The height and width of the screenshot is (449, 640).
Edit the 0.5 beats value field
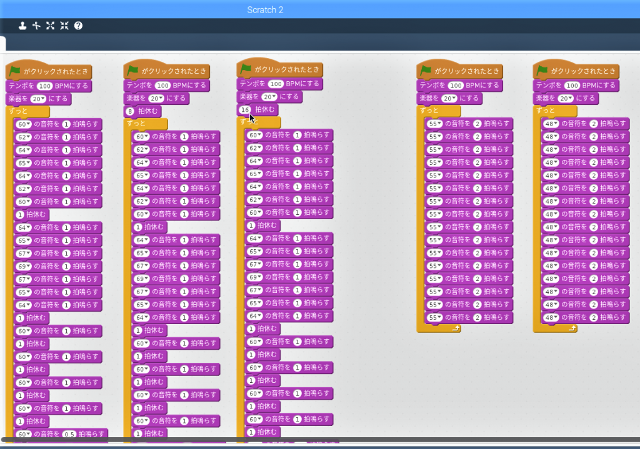69,434
